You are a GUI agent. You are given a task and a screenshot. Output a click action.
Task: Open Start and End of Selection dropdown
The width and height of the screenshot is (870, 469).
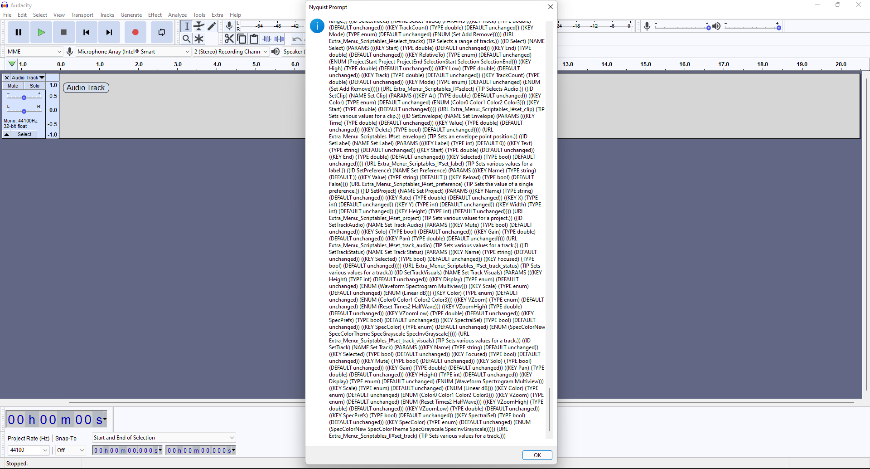164,438
